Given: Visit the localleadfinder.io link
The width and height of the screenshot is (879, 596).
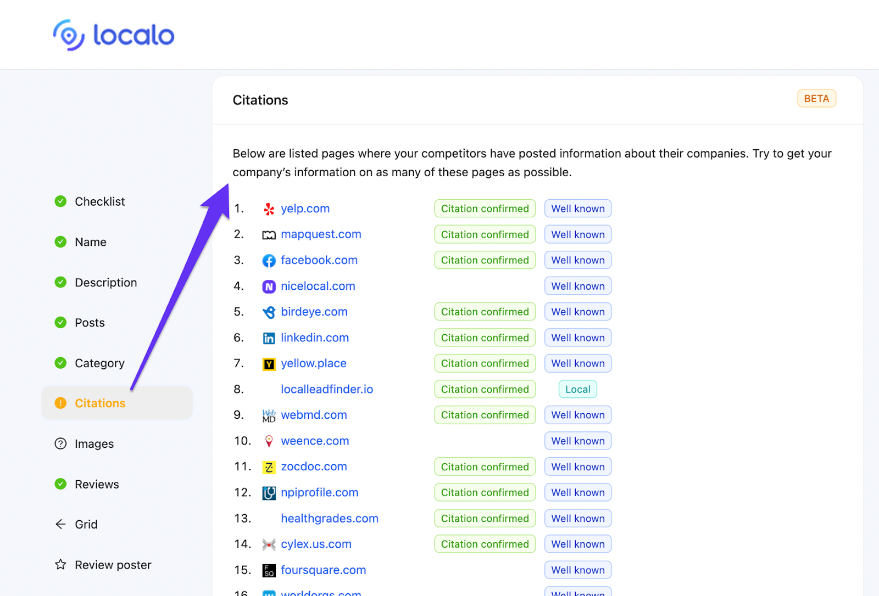Looking at the screenshot, I should pyautogui.click(x=326, y=389).
